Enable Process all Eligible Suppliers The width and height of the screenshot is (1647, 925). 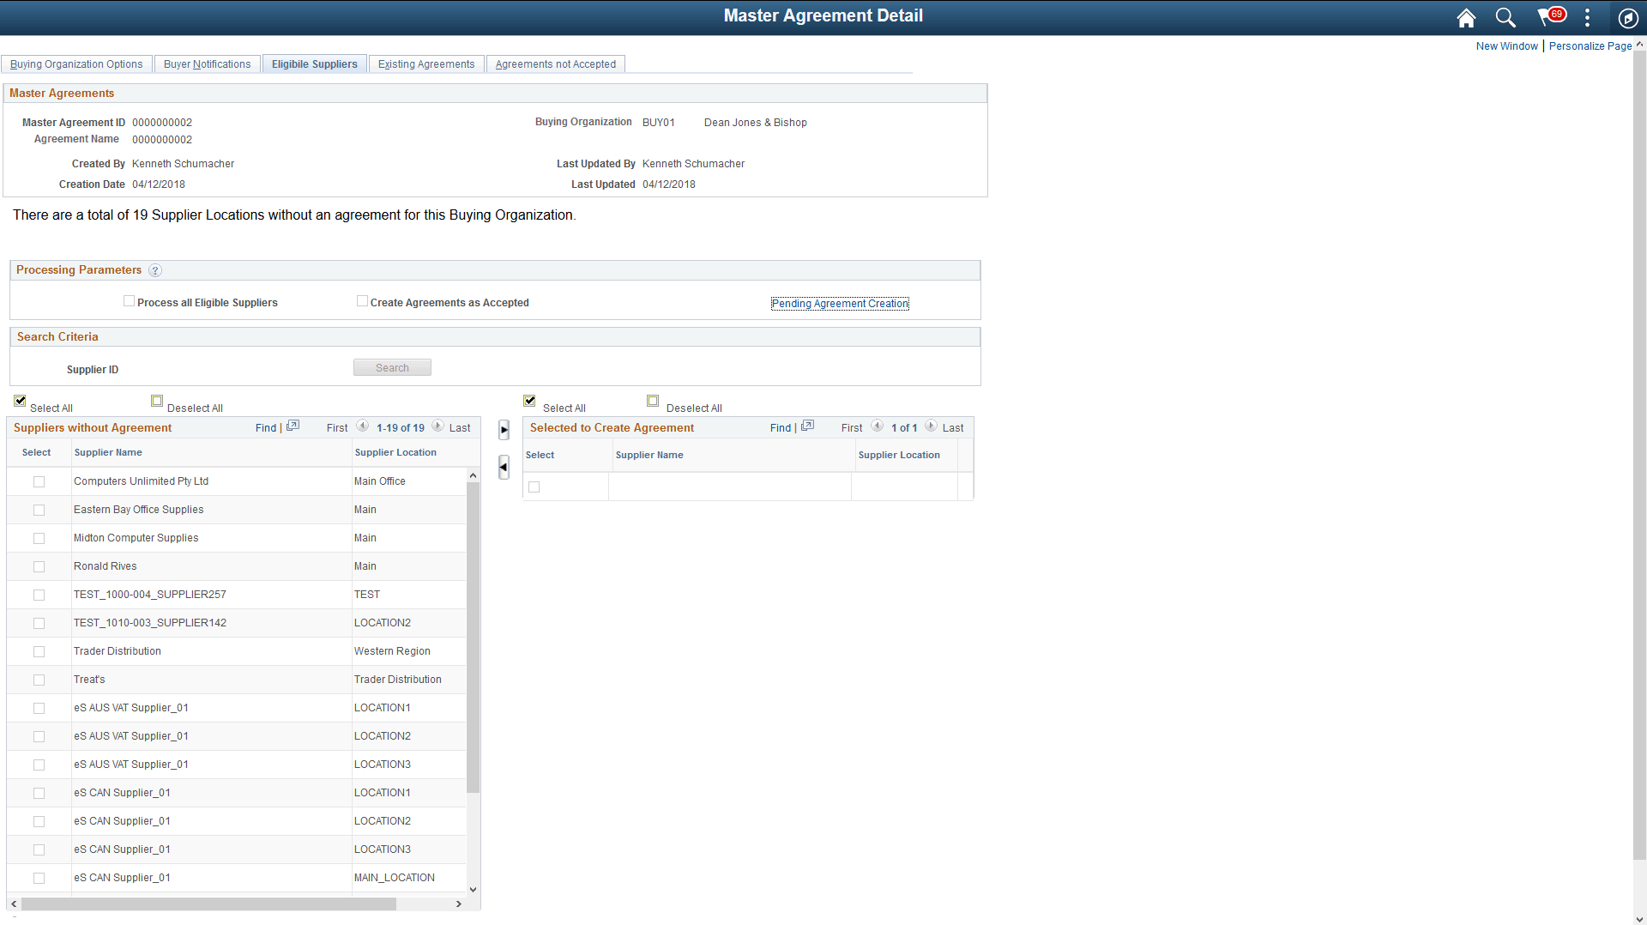(x=129, y=301)
